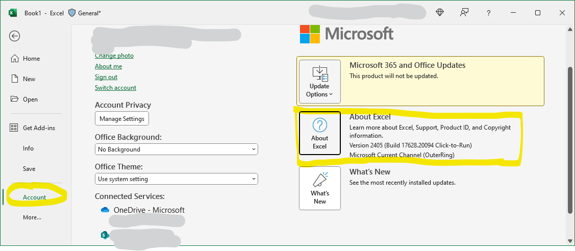Click Save in the sidebar
Viewport: 575px width, 251px height.
point(29,169)
